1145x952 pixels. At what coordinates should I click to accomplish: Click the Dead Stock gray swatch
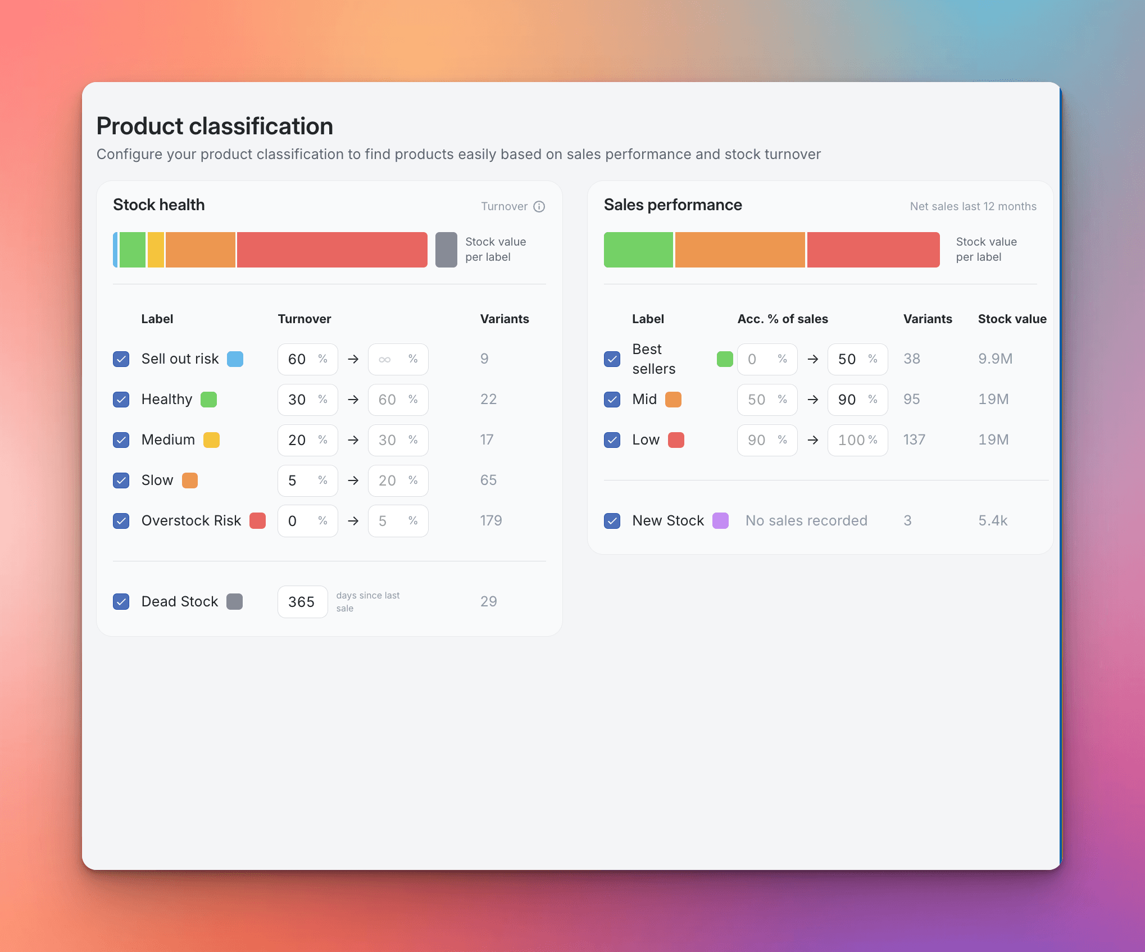[234, 602]
